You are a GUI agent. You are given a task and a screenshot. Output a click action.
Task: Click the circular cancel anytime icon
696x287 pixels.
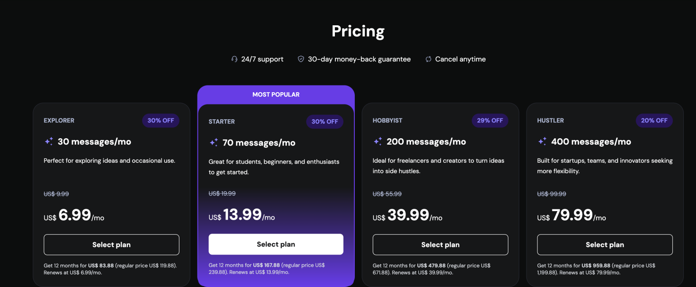[x=428, y=59]
